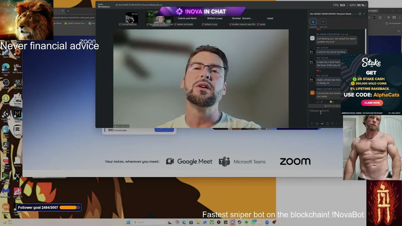The height and width of the screenshot is (226, 402).
Task: Launch TikTok LIVE Studio shortcut
Action: 17,194
